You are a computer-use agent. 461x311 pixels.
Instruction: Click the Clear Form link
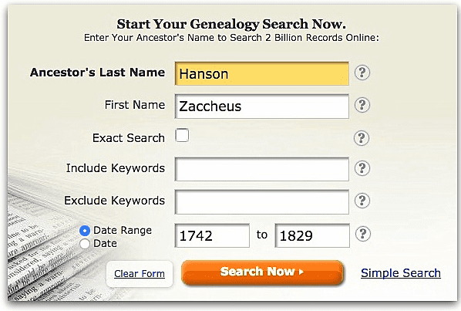(140, 274)
